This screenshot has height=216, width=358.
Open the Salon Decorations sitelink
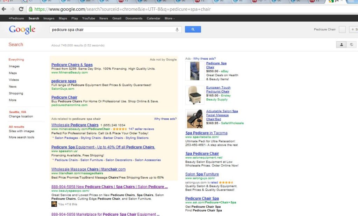(x=119, y=160)
